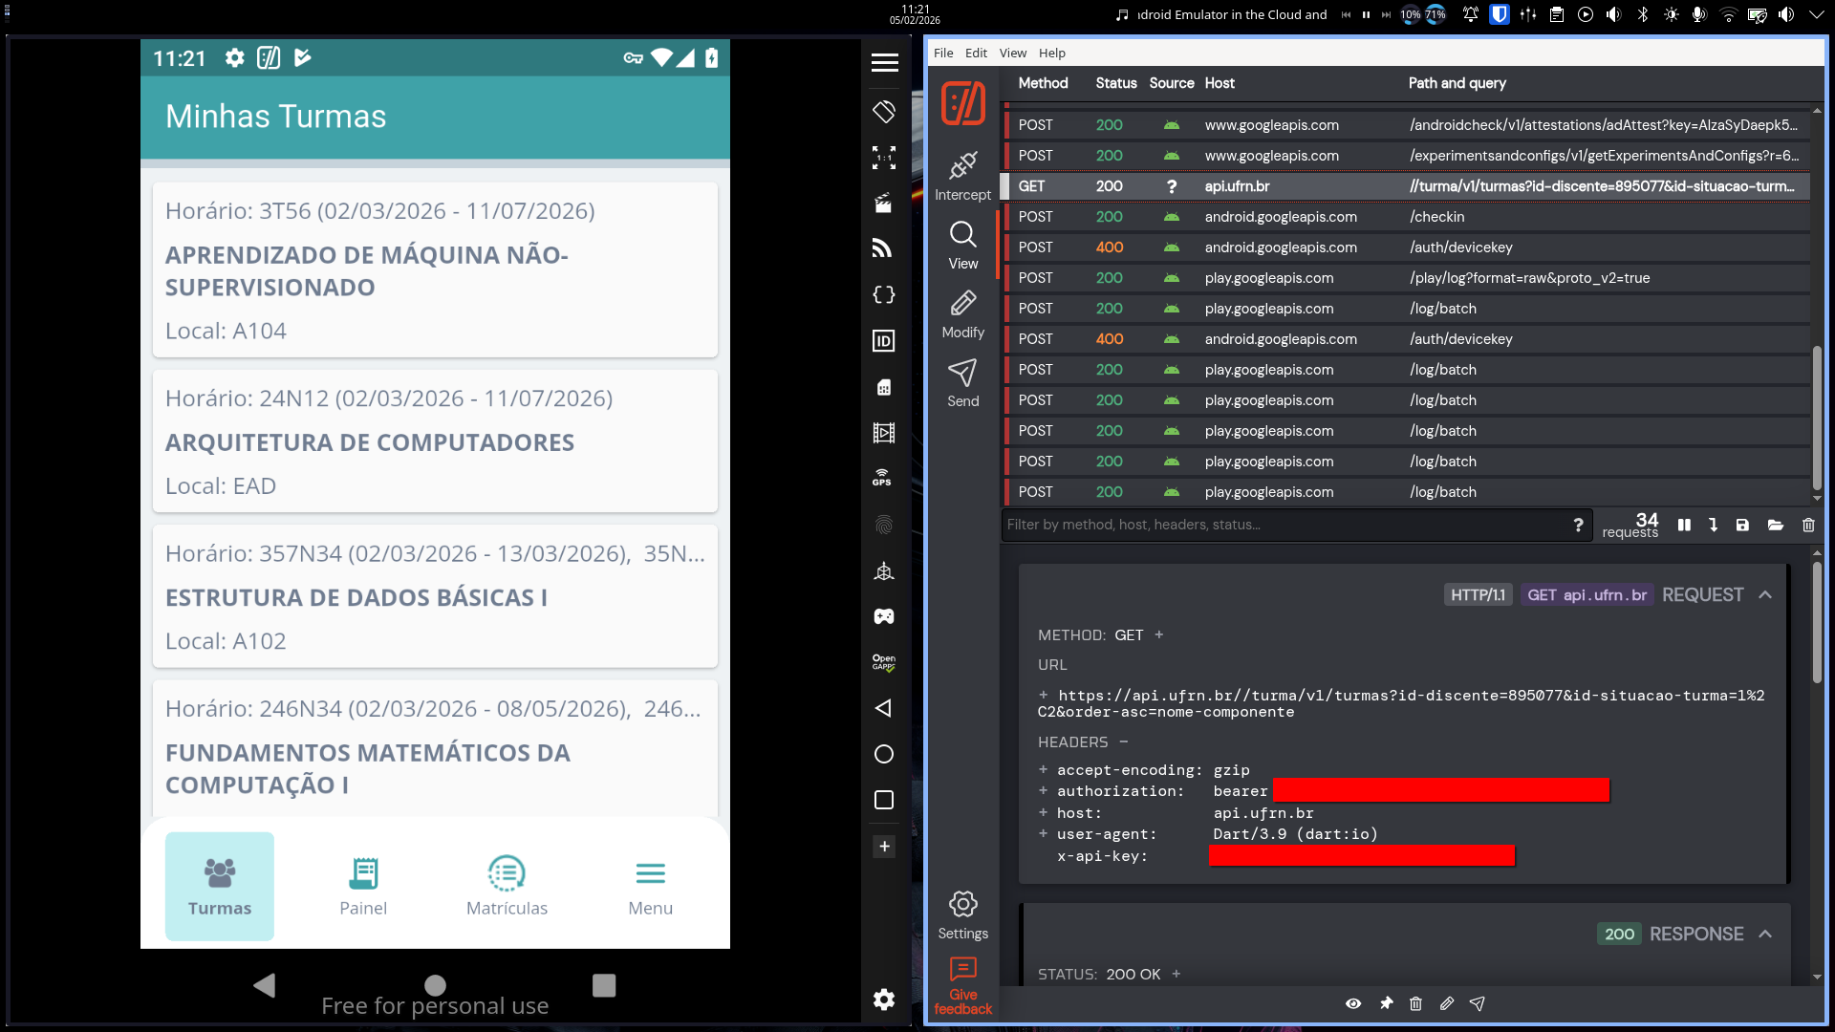Image resolution: width=1835 pixels, height=1032 pixels.
Task: Open the Modify section of HTTP Toolkit
Action: [963, 315]
